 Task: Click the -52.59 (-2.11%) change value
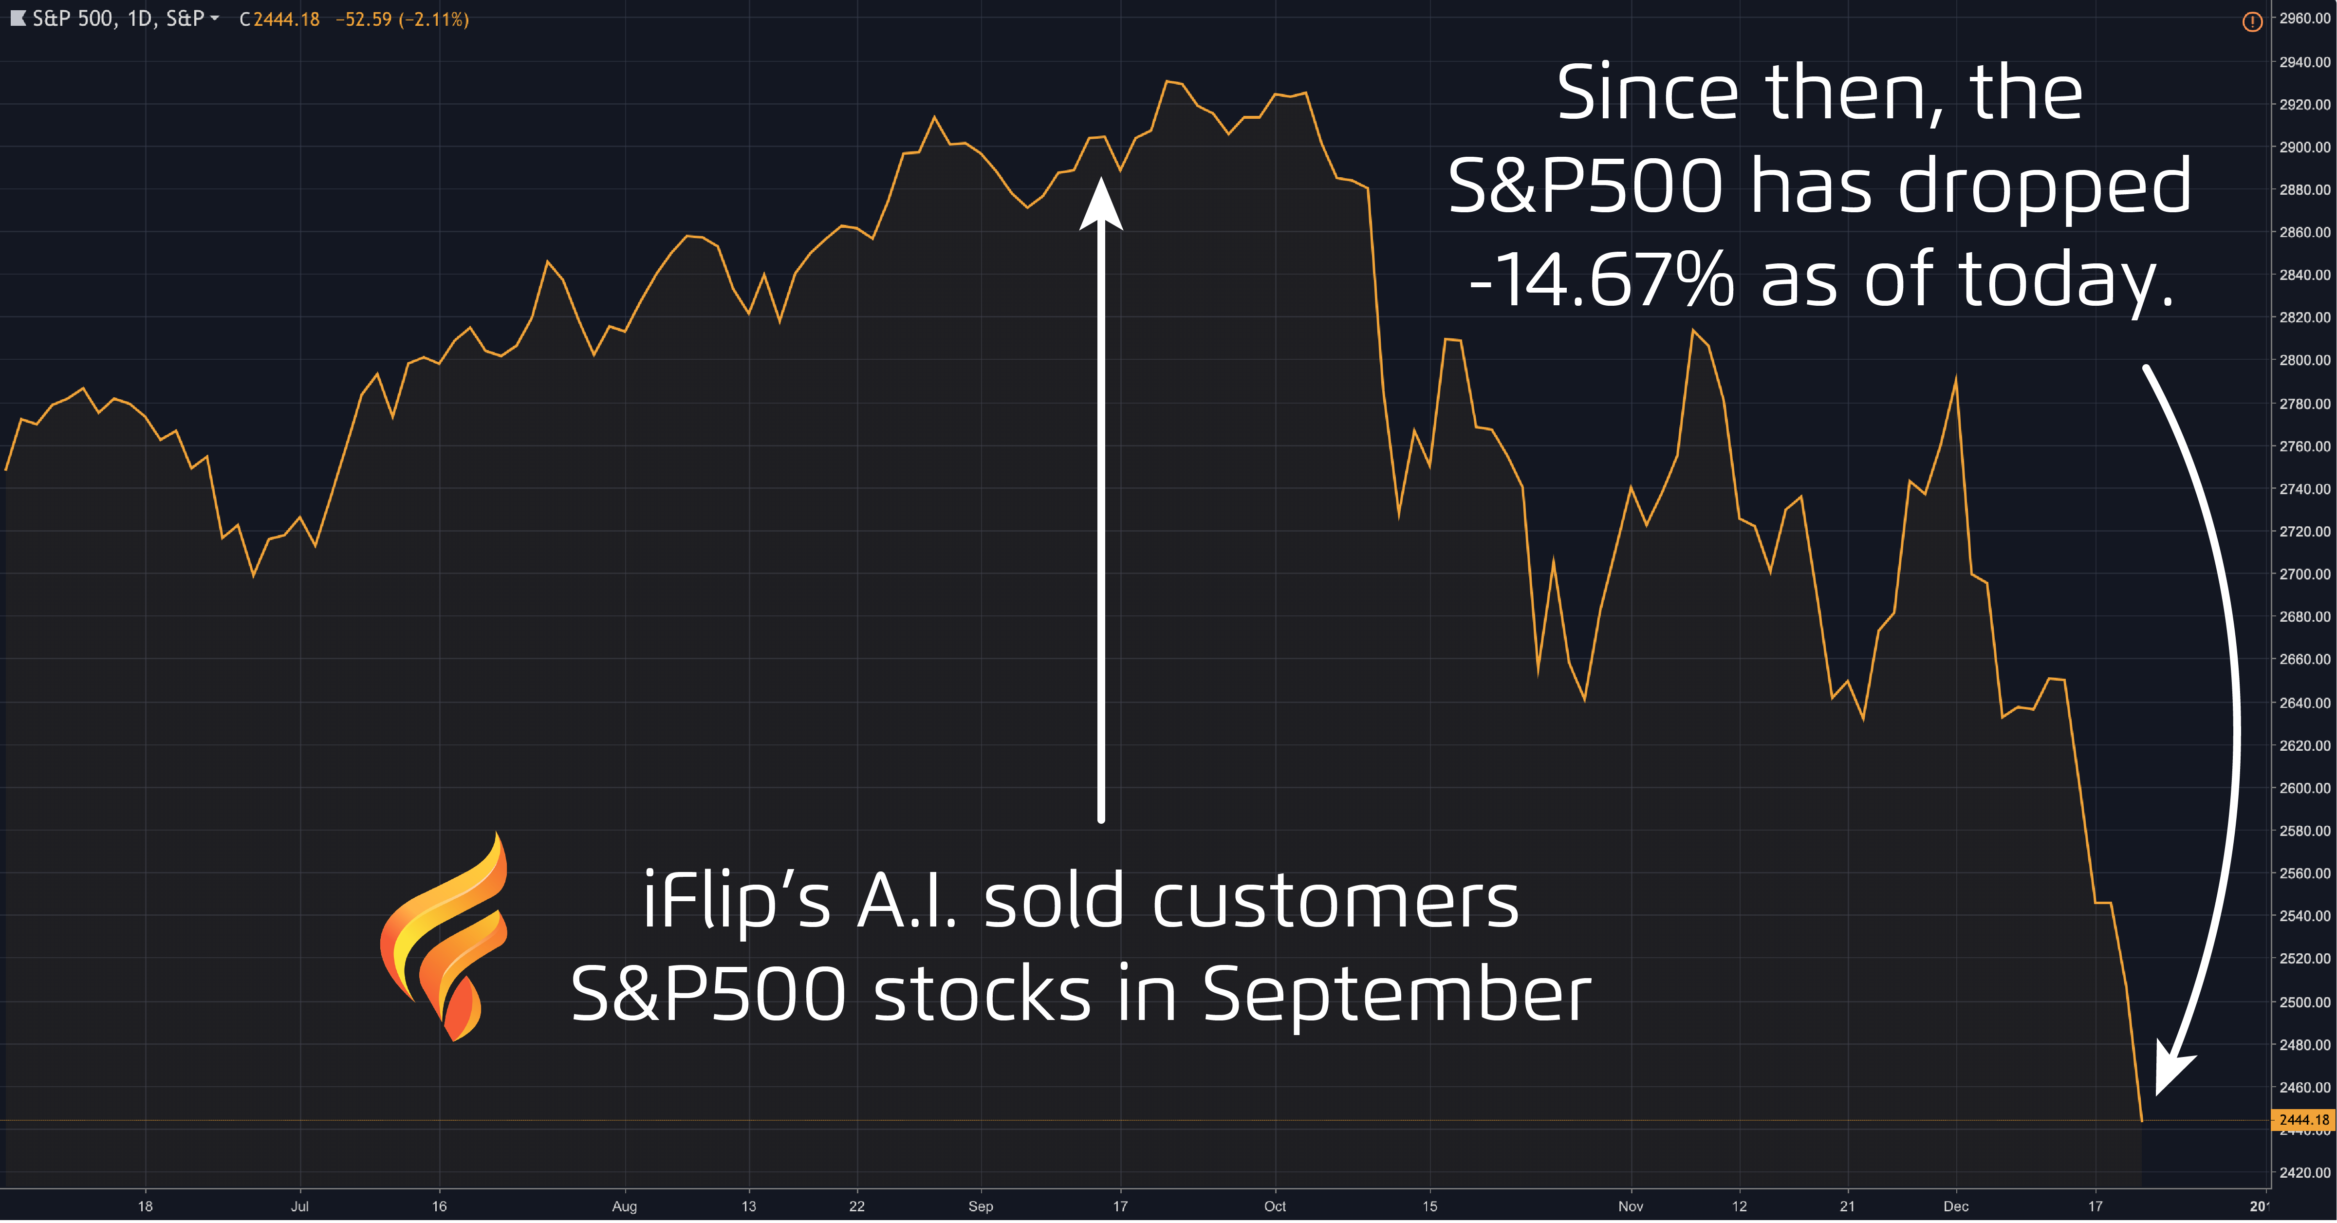402,19
